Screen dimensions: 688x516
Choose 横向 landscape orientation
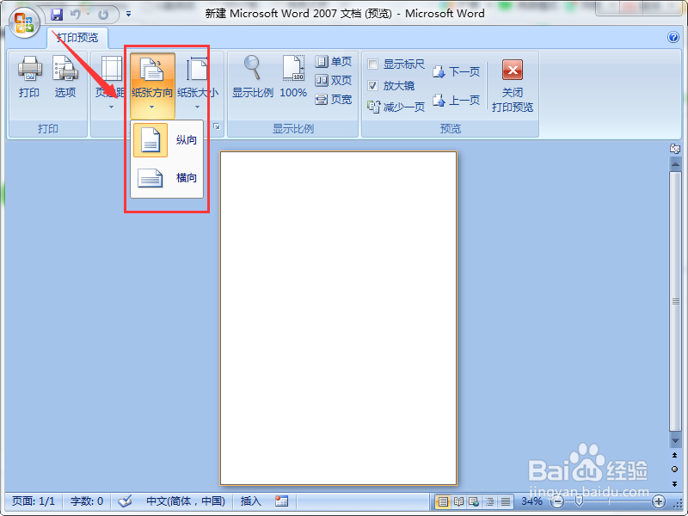click(x=167, y=178)
